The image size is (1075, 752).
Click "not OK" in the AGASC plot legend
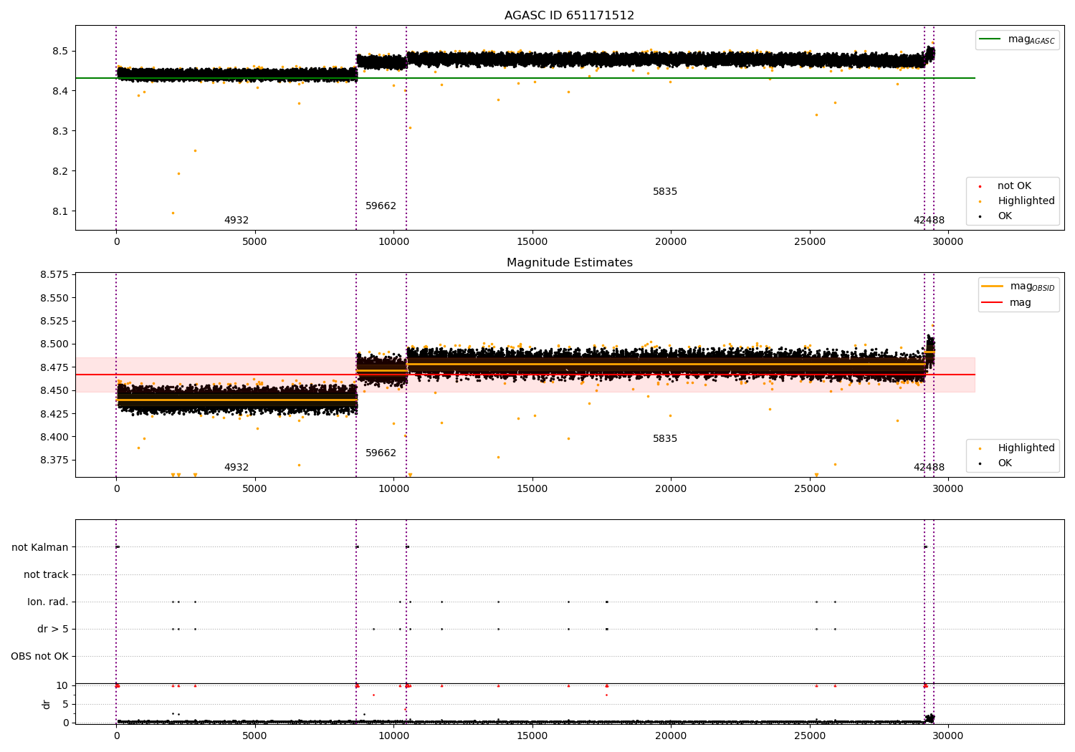coord(1014,185)
